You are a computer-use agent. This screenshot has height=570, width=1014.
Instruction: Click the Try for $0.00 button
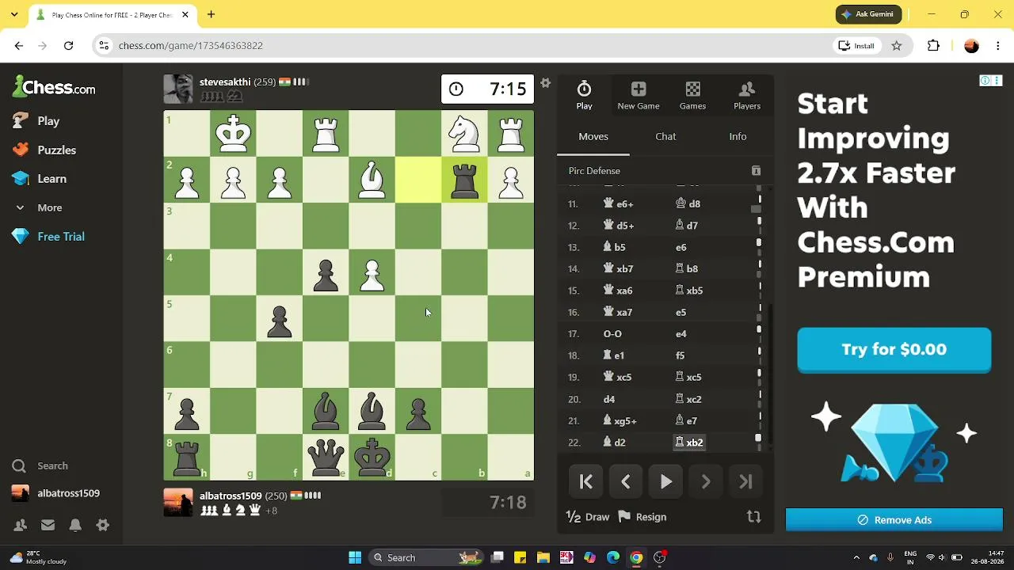tap(894, 349)
